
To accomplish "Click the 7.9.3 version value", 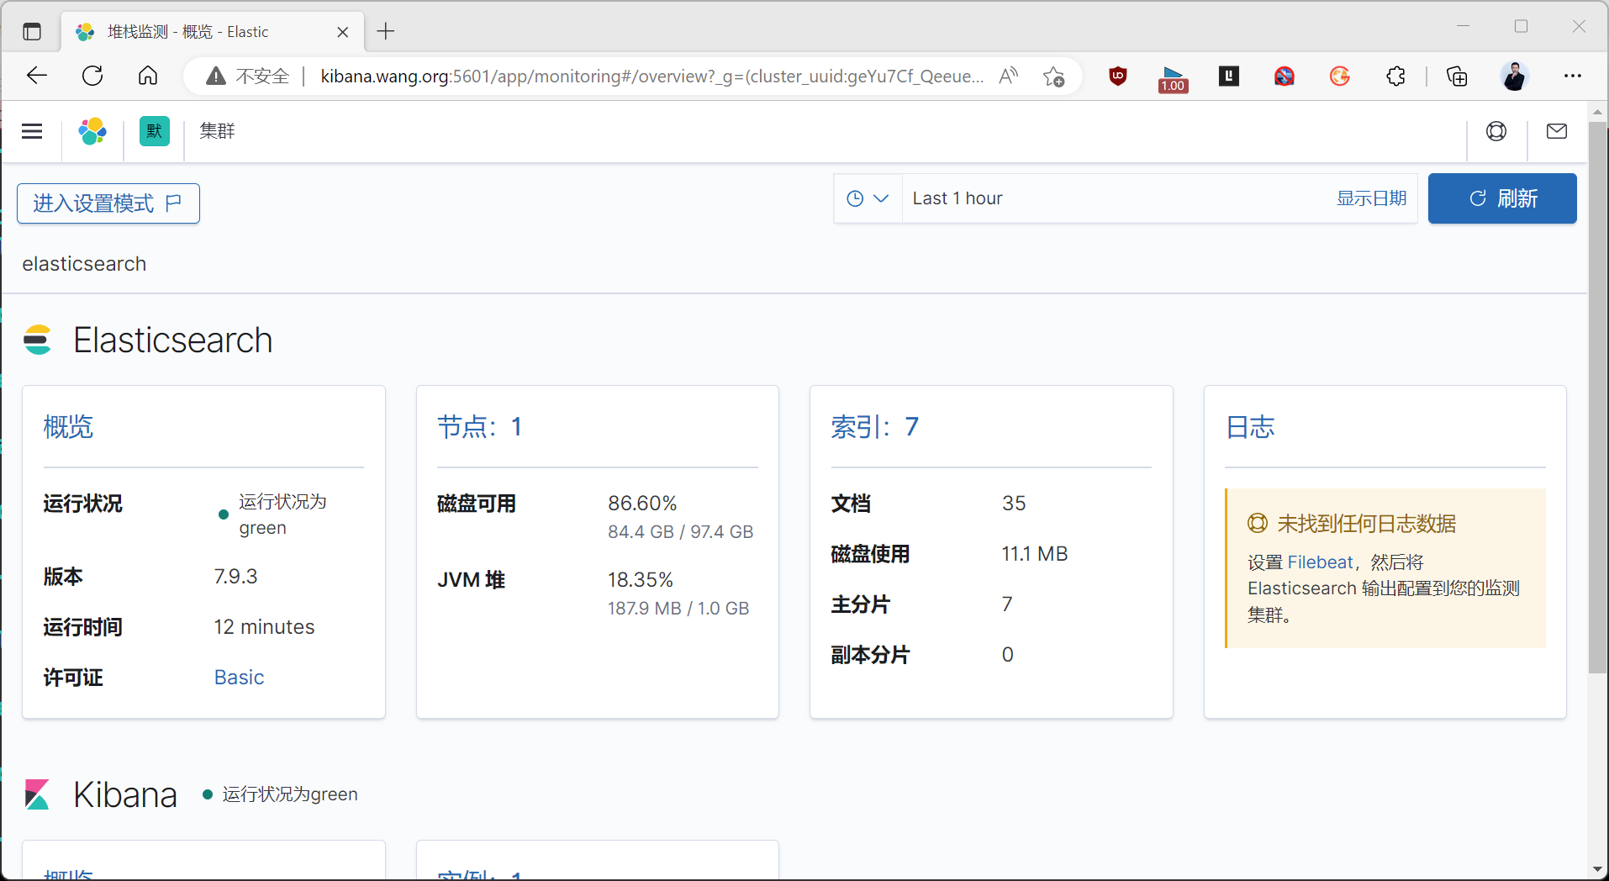I will coord(235,577).
